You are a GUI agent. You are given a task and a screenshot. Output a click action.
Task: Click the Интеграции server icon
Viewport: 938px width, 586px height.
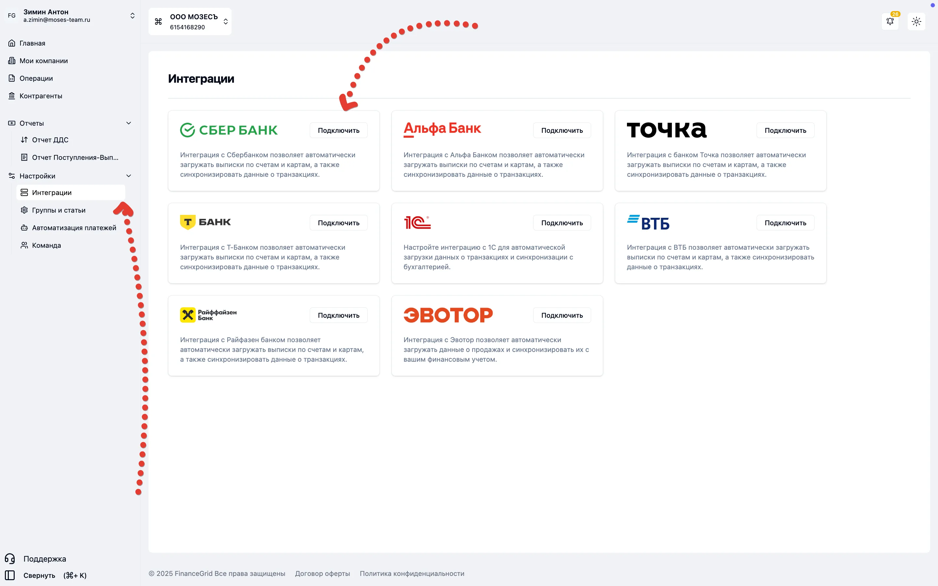[x=24, y=193]
